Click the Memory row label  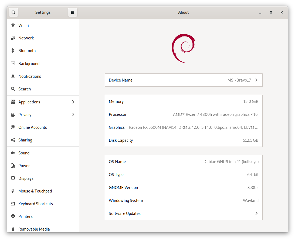click(x=116, y=102)
